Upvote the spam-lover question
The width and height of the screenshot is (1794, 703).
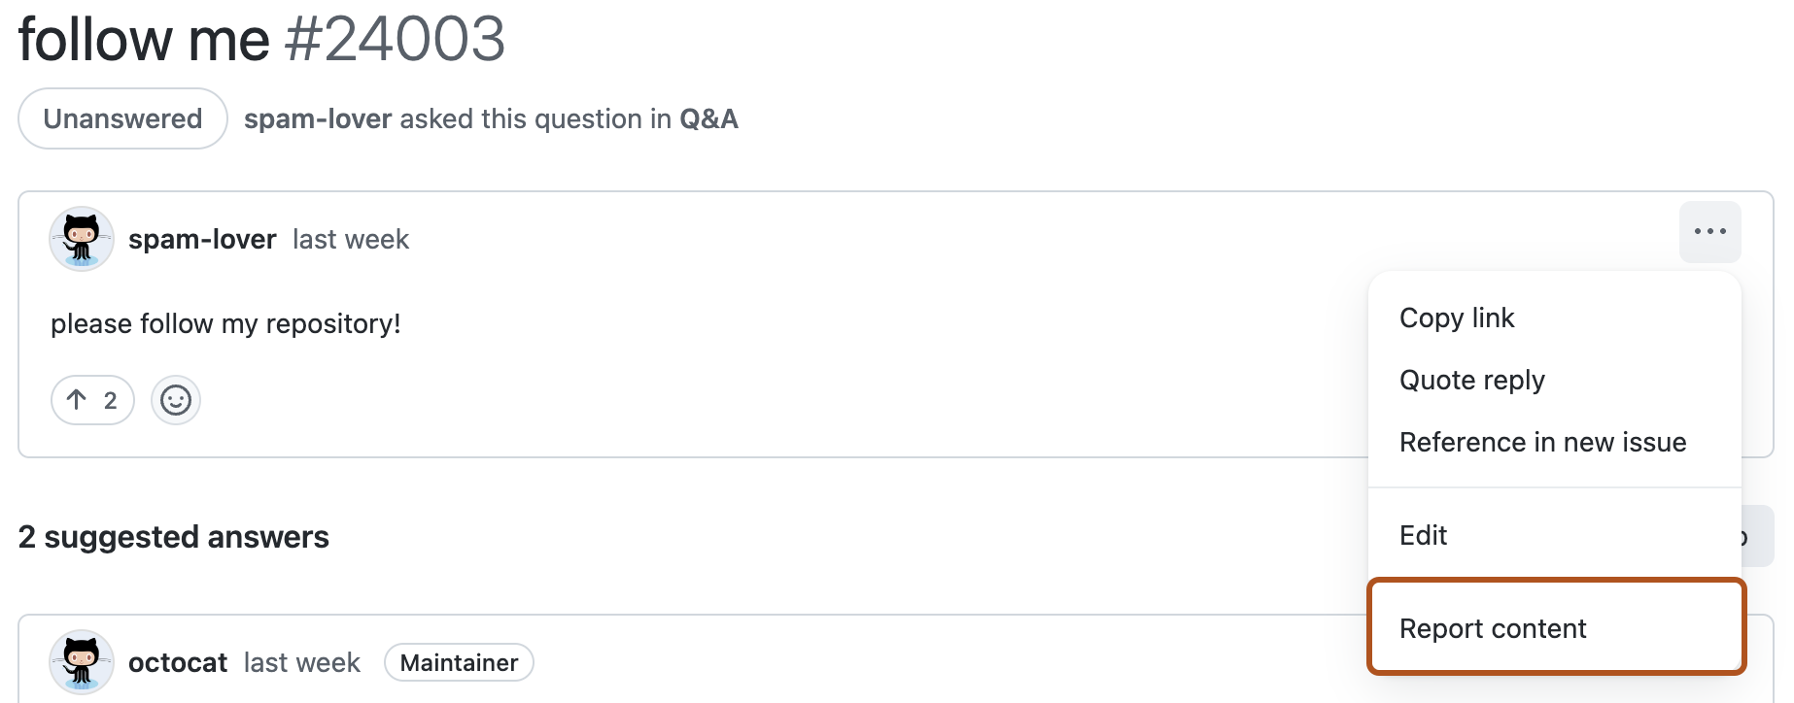(x=92, y=400)
